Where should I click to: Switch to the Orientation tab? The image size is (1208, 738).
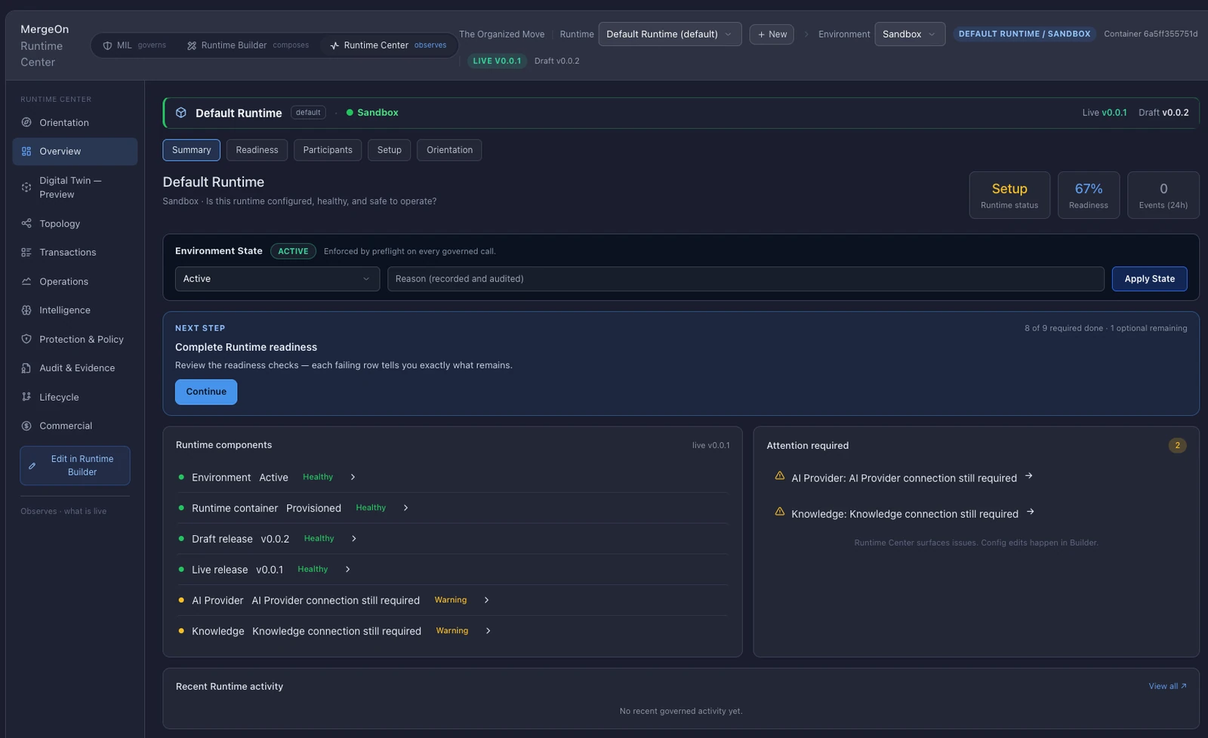click(x=449, y=150)
